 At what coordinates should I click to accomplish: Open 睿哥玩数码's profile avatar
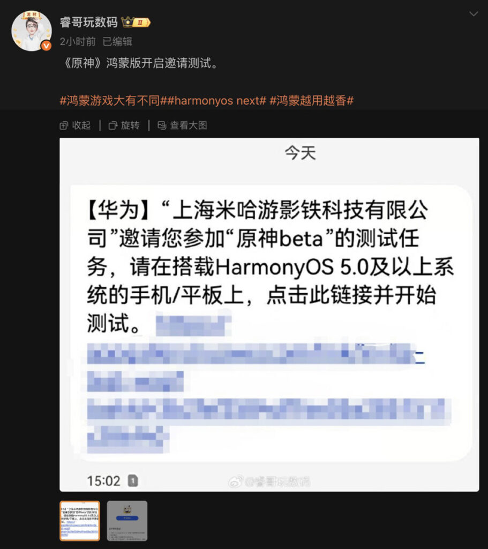(32, 31)
